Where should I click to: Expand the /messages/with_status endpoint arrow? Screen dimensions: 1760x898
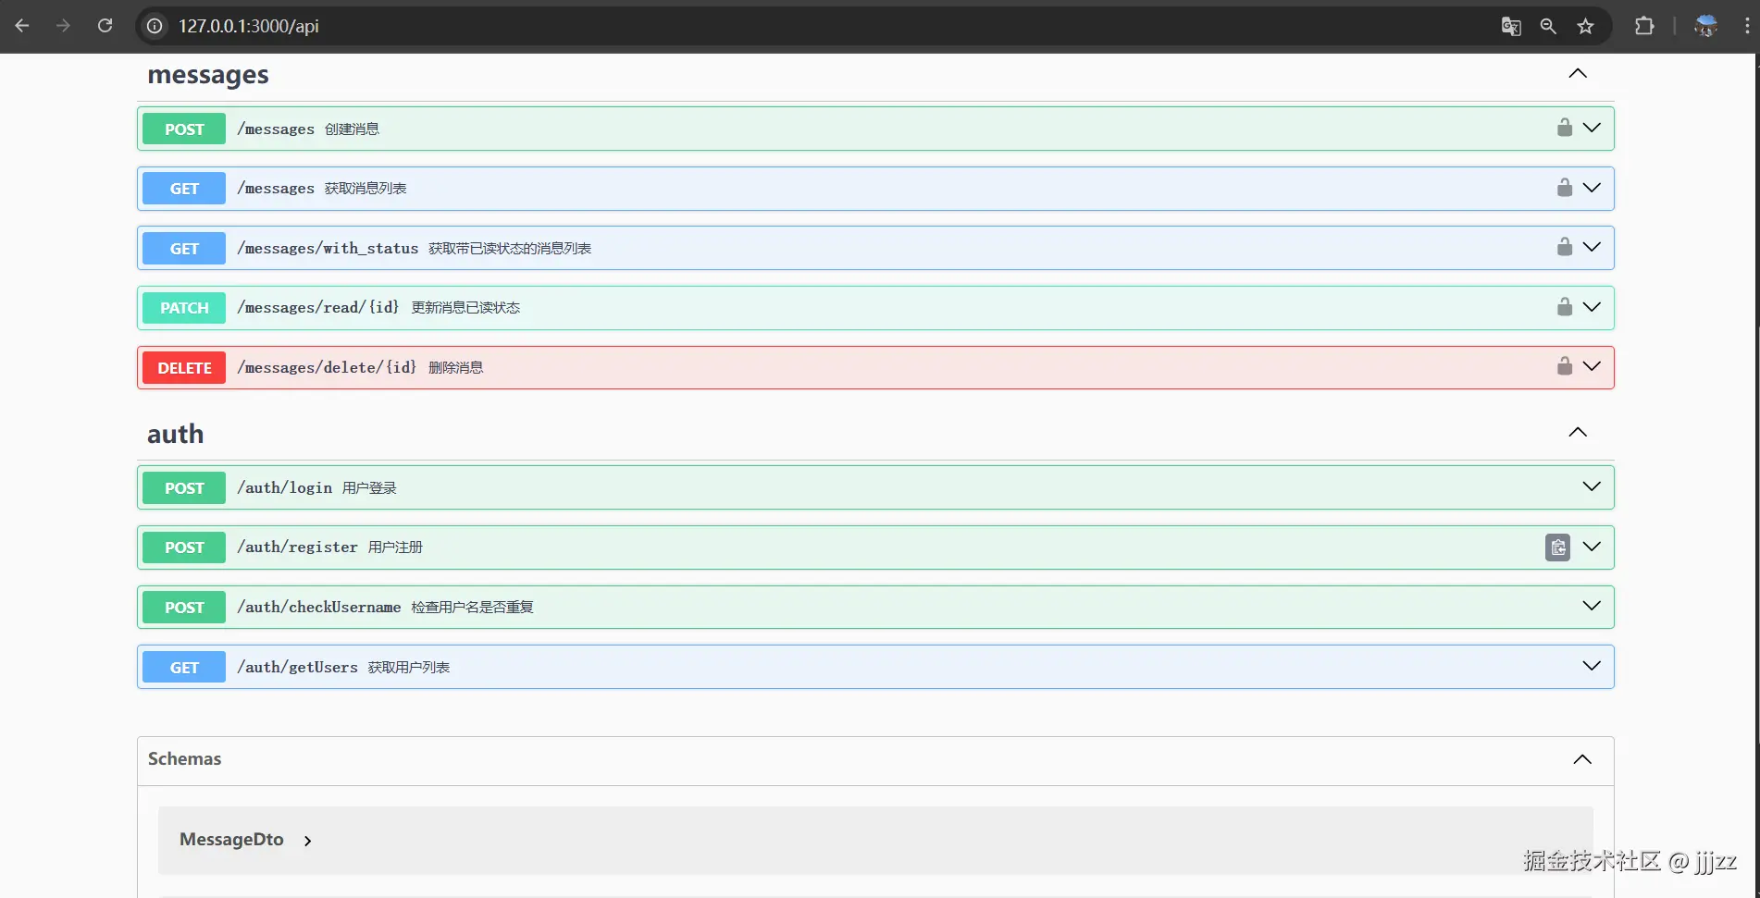pos(1592,247)
